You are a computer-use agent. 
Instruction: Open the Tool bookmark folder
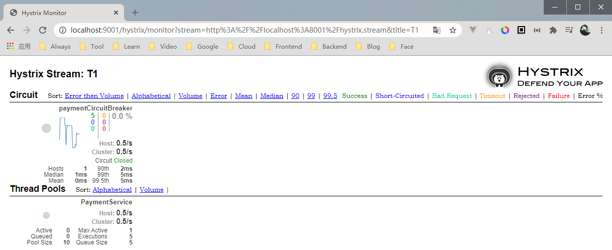point(92,46)
